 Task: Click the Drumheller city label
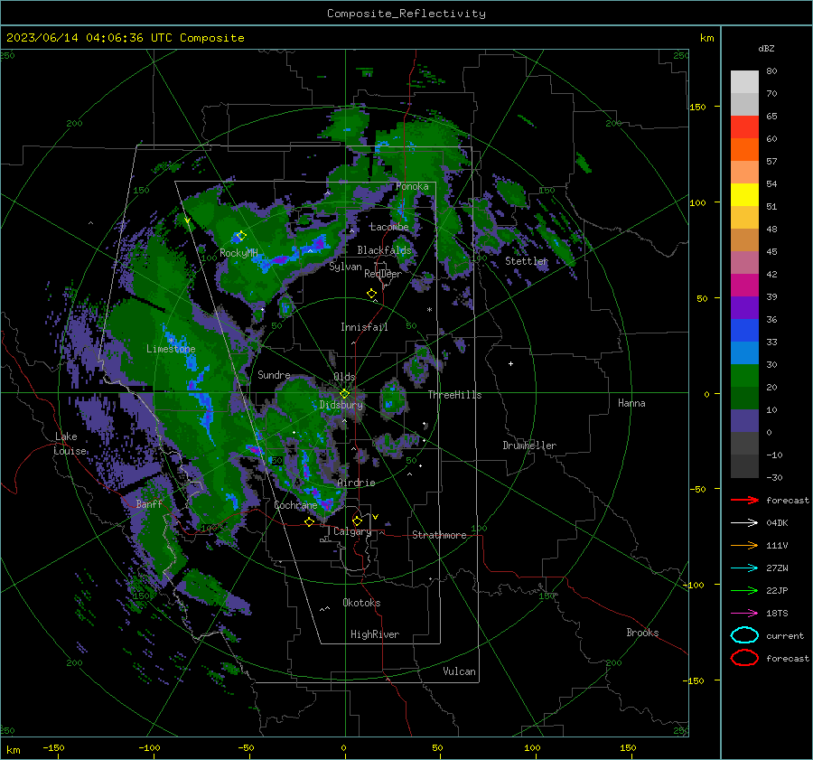point(529,446)
